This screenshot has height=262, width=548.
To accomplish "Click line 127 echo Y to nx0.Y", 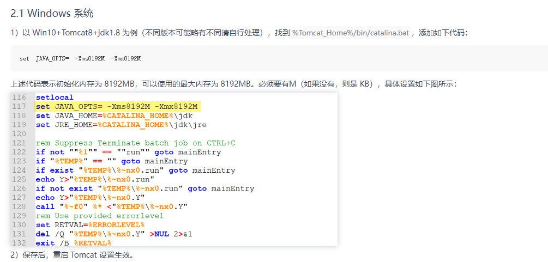I will pyautogui.click(x=90, y=197).
